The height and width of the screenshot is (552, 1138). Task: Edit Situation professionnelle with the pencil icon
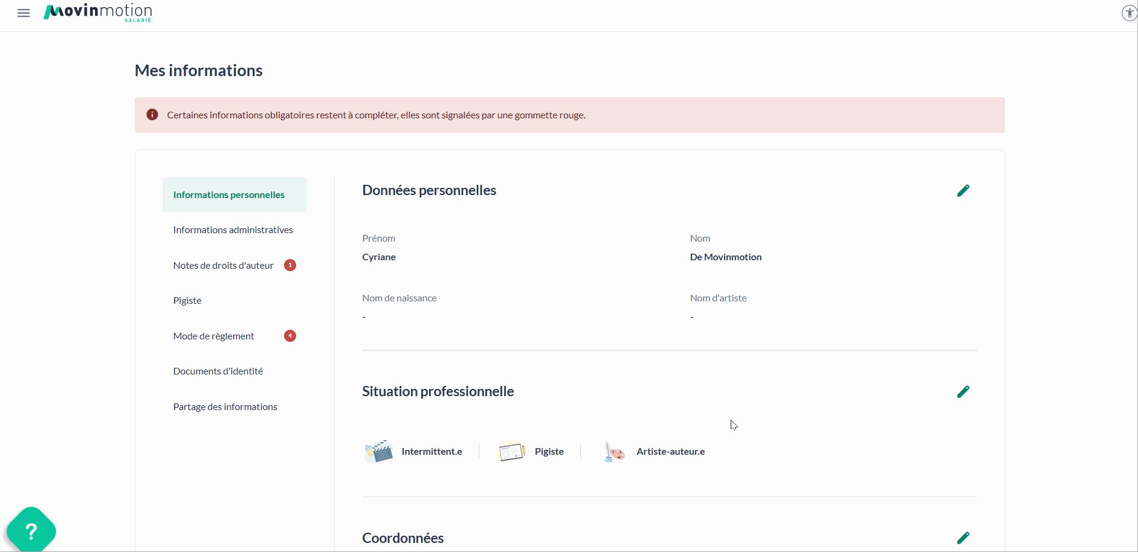(963, 392)
